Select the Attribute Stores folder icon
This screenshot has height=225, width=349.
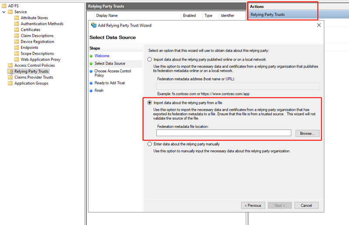(17, 18)
